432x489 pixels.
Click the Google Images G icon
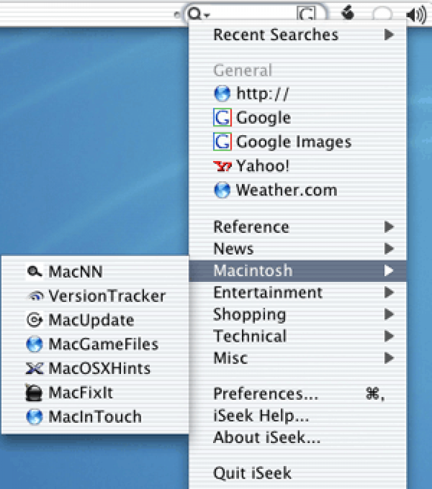click(x=222, y=142)
